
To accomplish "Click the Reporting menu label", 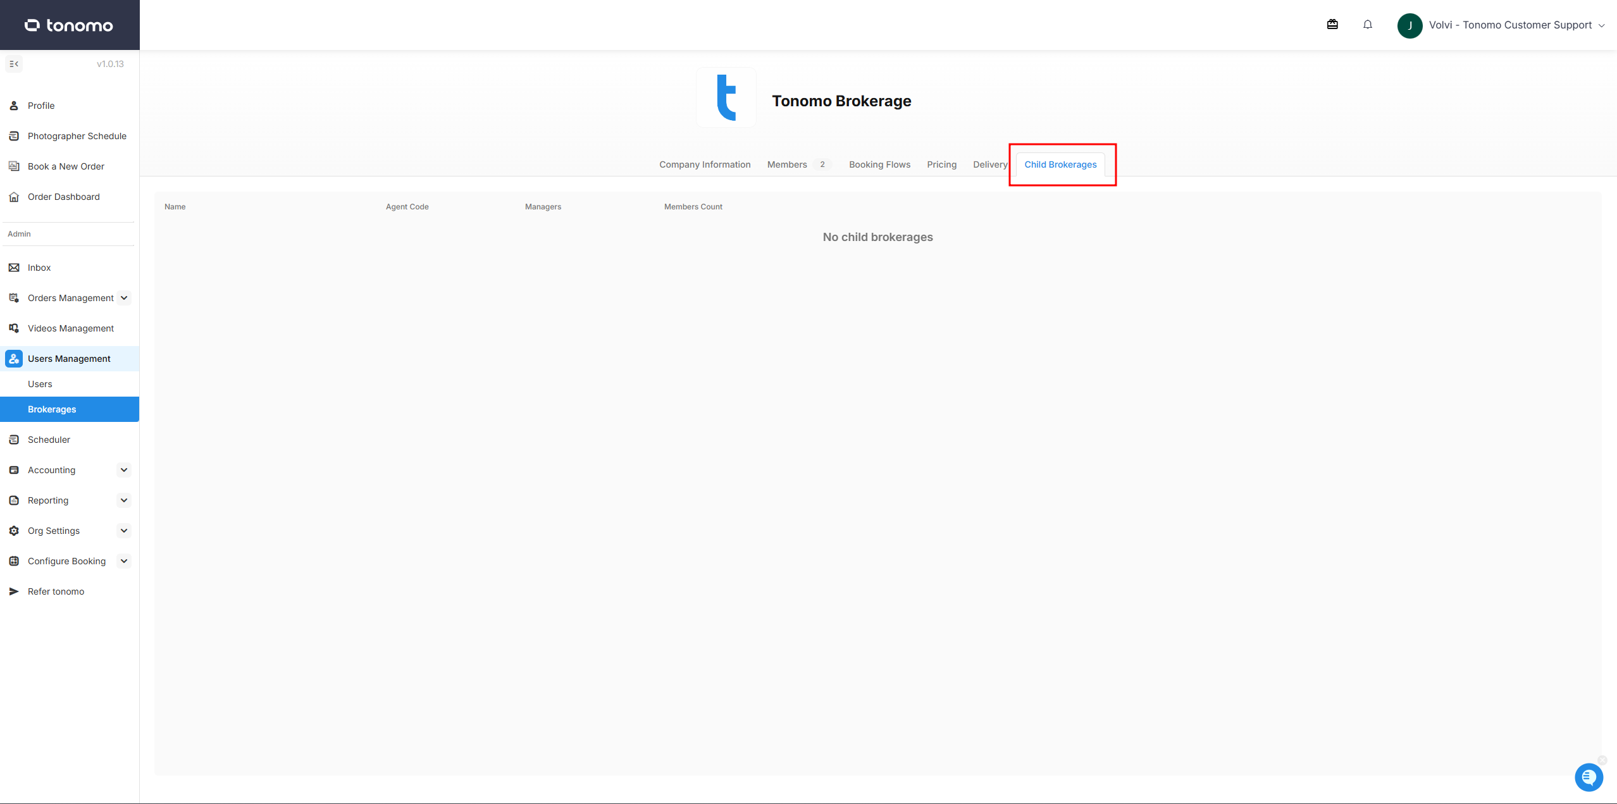I will 48,500.
